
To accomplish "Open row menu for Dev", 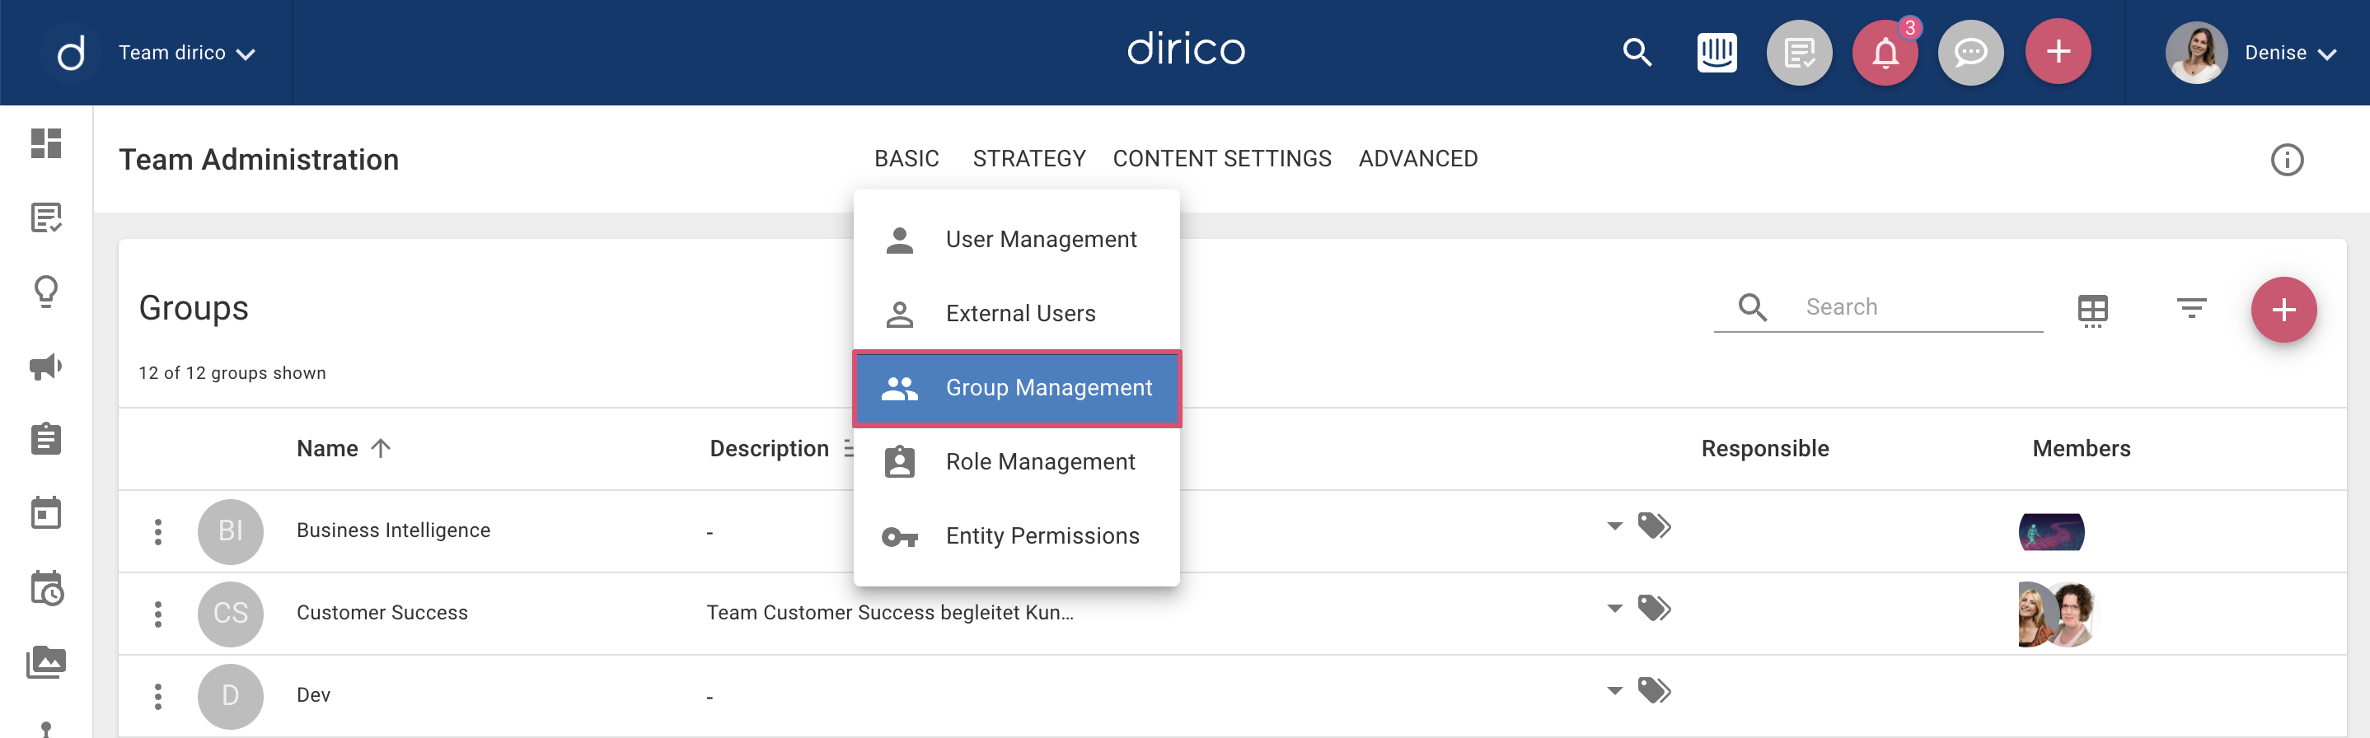I will [x=158, y=697].
